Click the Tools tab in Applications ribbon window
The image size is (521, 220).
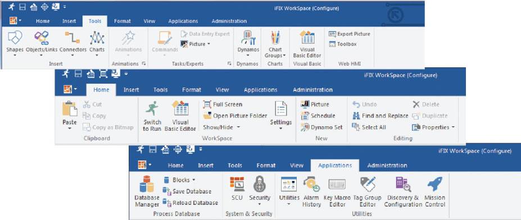pos(235,165)
